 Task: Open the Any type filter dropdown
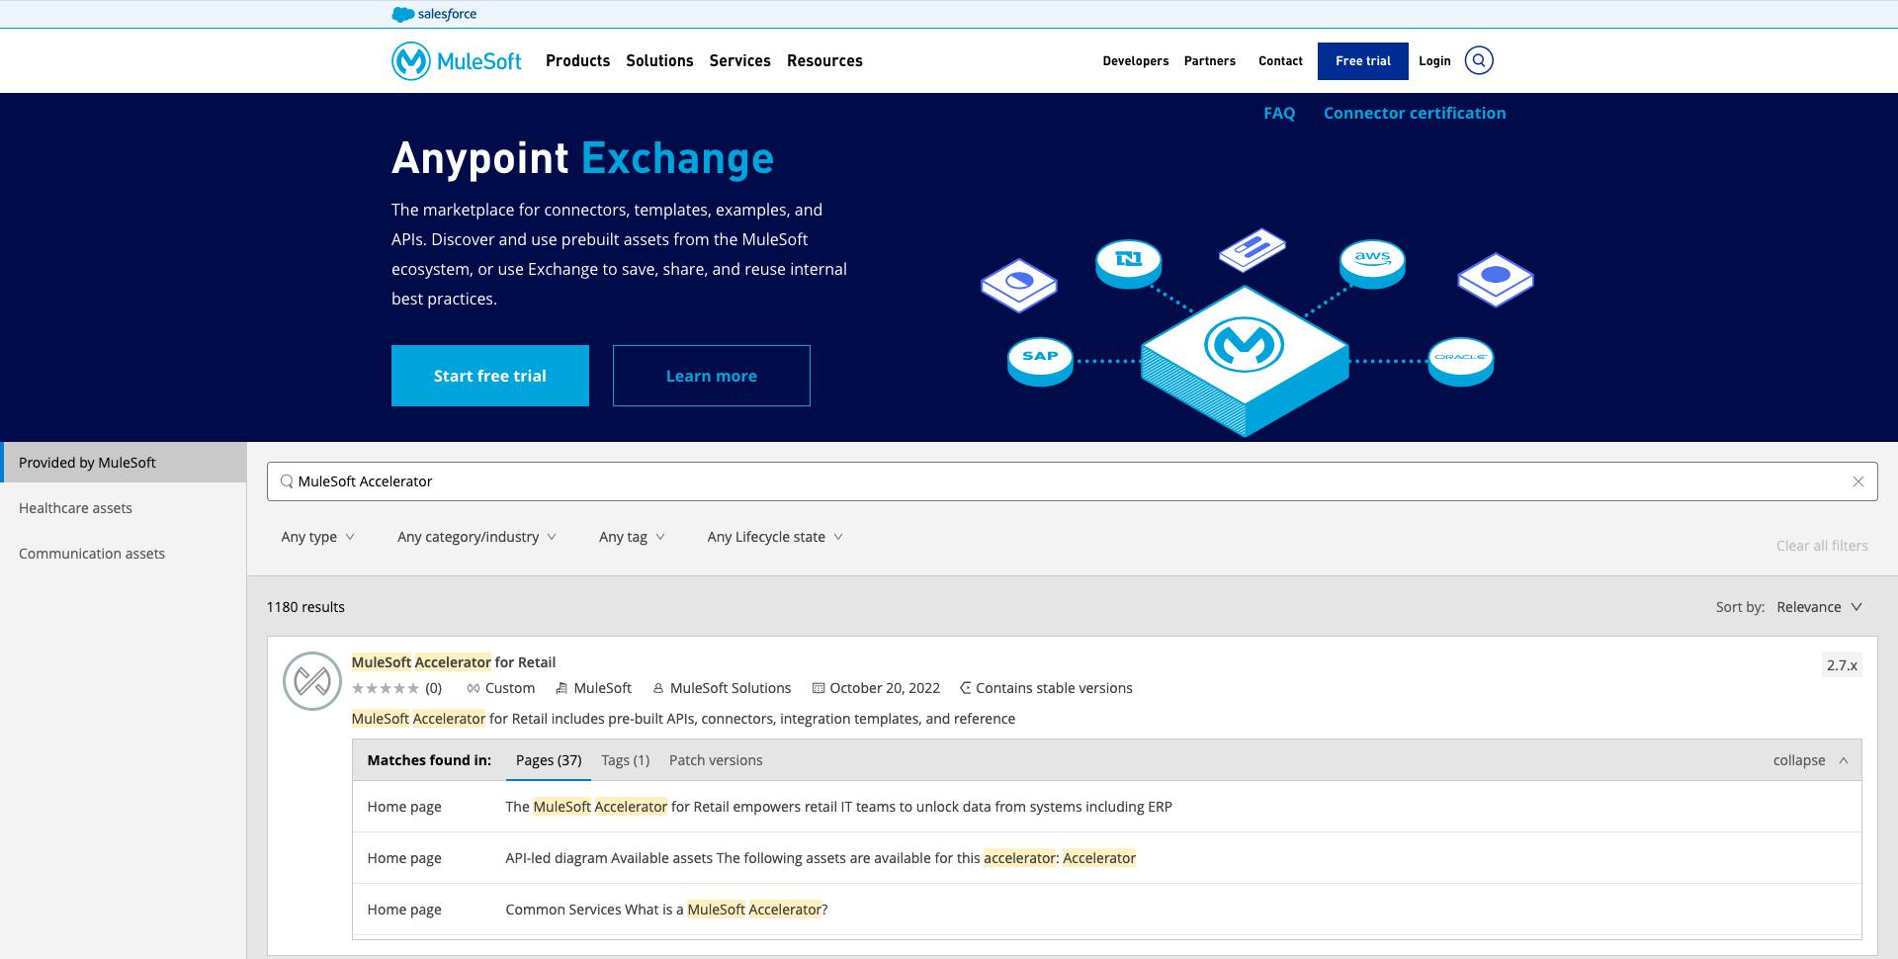pos(317,537)
